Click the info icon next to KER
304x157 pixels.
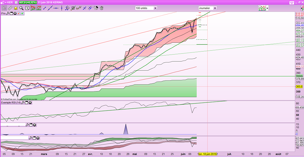16,2
